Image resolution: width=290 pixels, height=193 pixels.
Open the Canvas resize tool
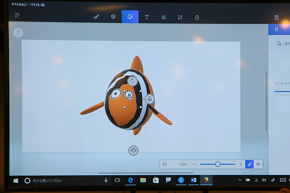pos(180,17)
